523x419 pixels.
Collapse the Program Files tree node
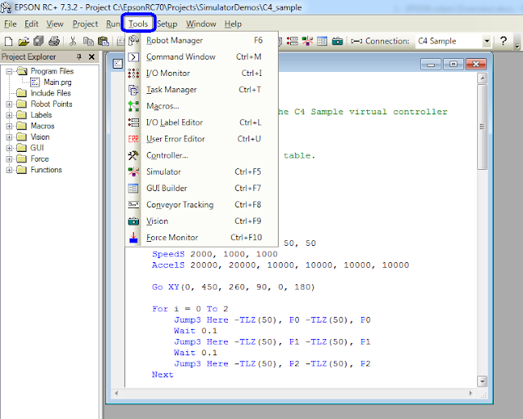coord(9,71)
